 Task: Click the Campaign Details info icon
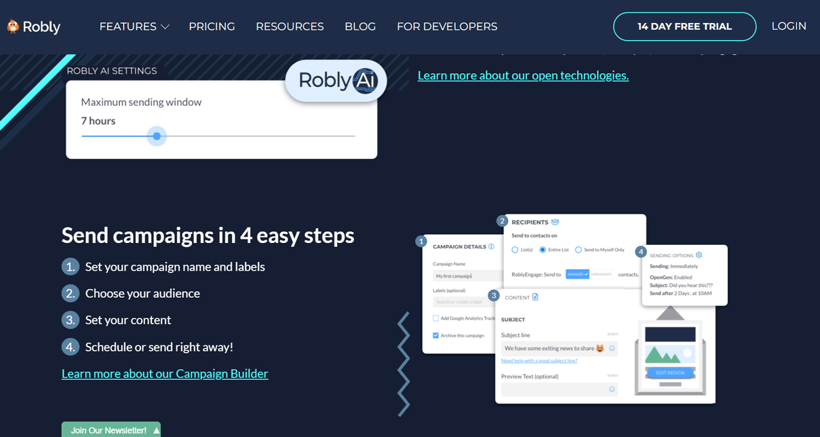point(491,246)
